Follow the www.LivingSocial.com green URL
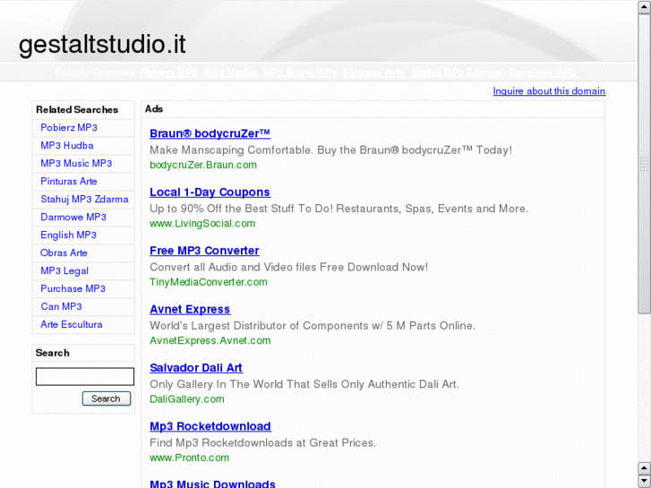Viewport: 651px width, 488px height. point(202,224)
